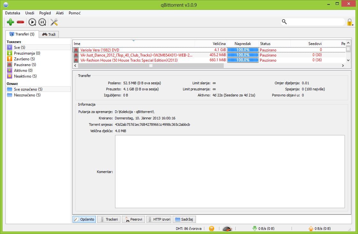The height and width of the screenshot is (234, 358).
Task: Click the qBittorrent title bar logo
Action: click(6, 4)
